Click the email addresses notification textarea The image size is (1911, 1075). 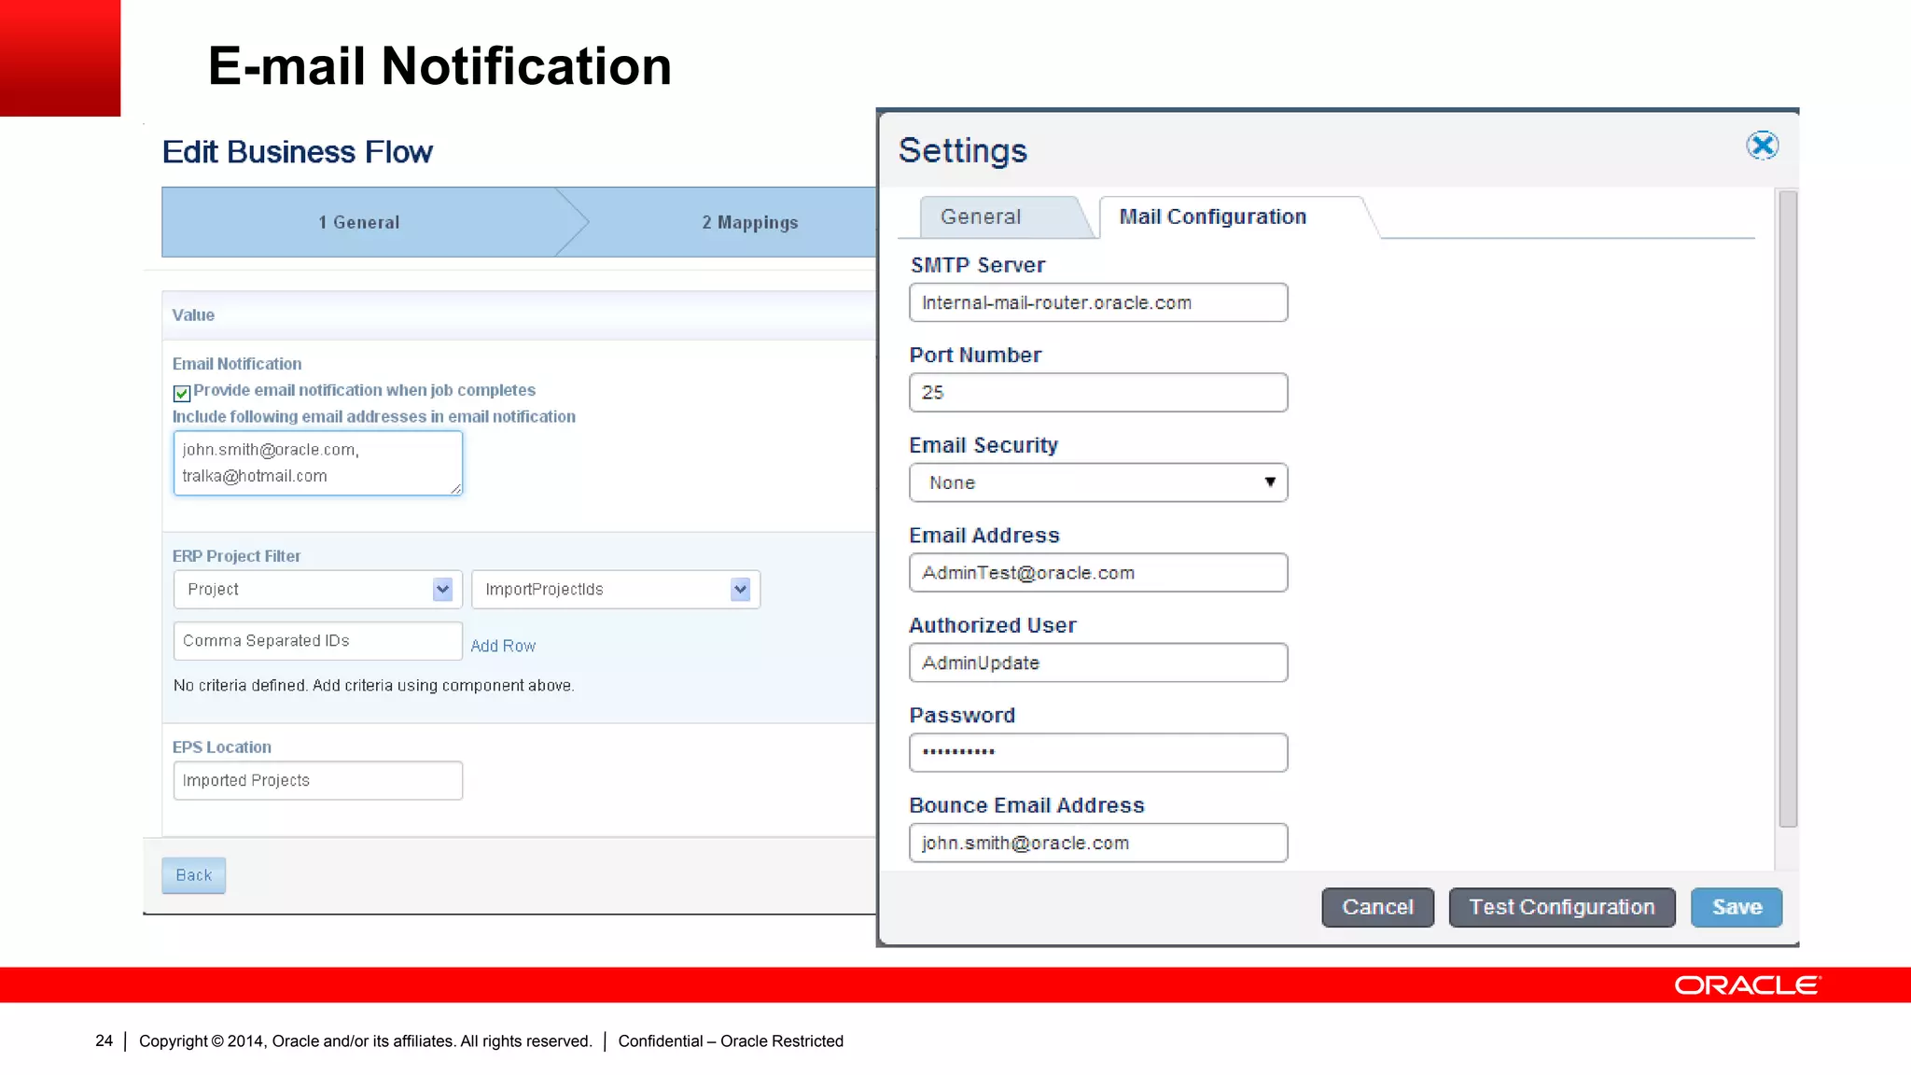pyautogui.click(x=317, y=463)
